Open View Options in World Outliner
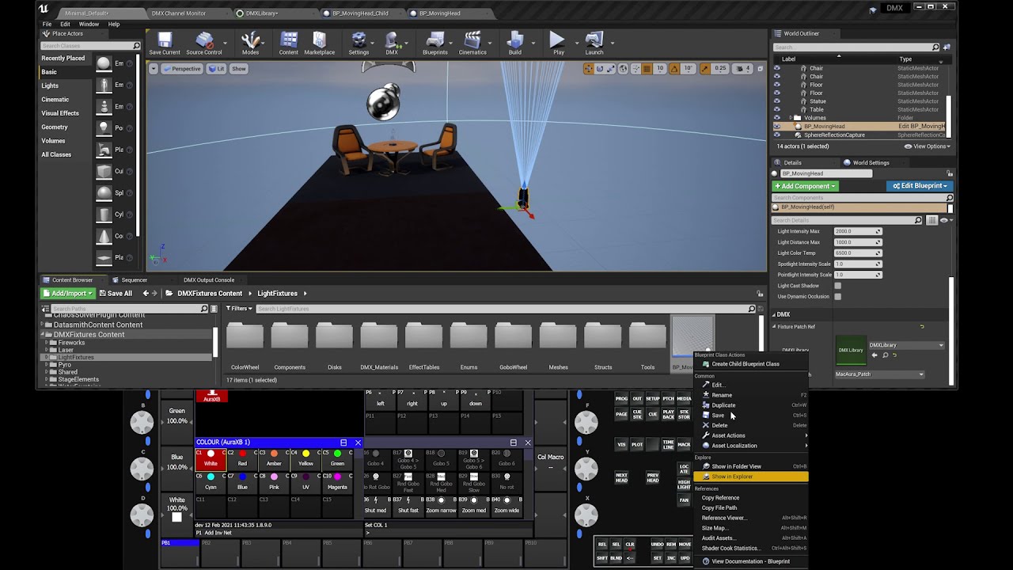Image resolution: width=1013 pixels, height=570 pixels. (x=926, y=146)
